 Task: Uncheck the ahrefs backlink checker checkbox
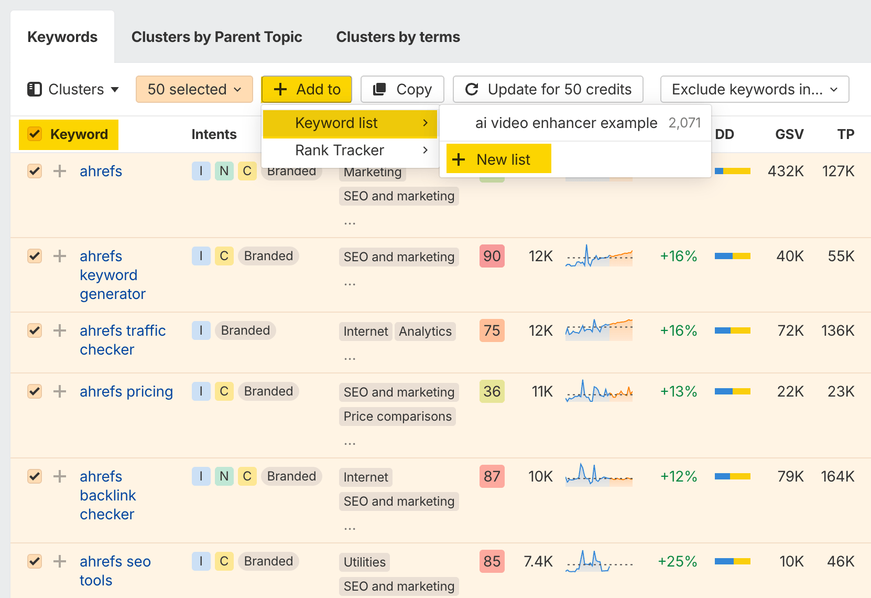pyautogui.click(x=35, y=476)
